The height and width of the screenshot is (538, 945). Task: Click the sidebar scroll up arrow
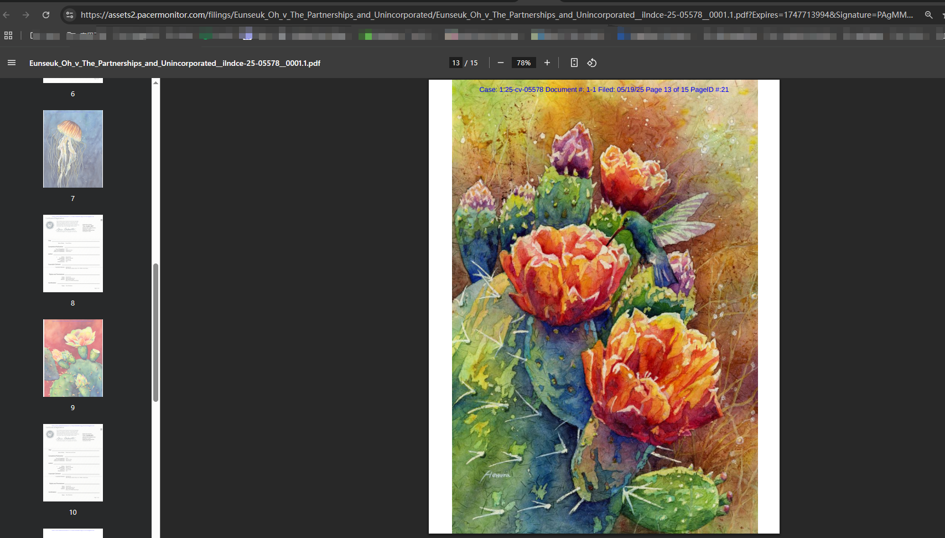click(x=156, y=83)
